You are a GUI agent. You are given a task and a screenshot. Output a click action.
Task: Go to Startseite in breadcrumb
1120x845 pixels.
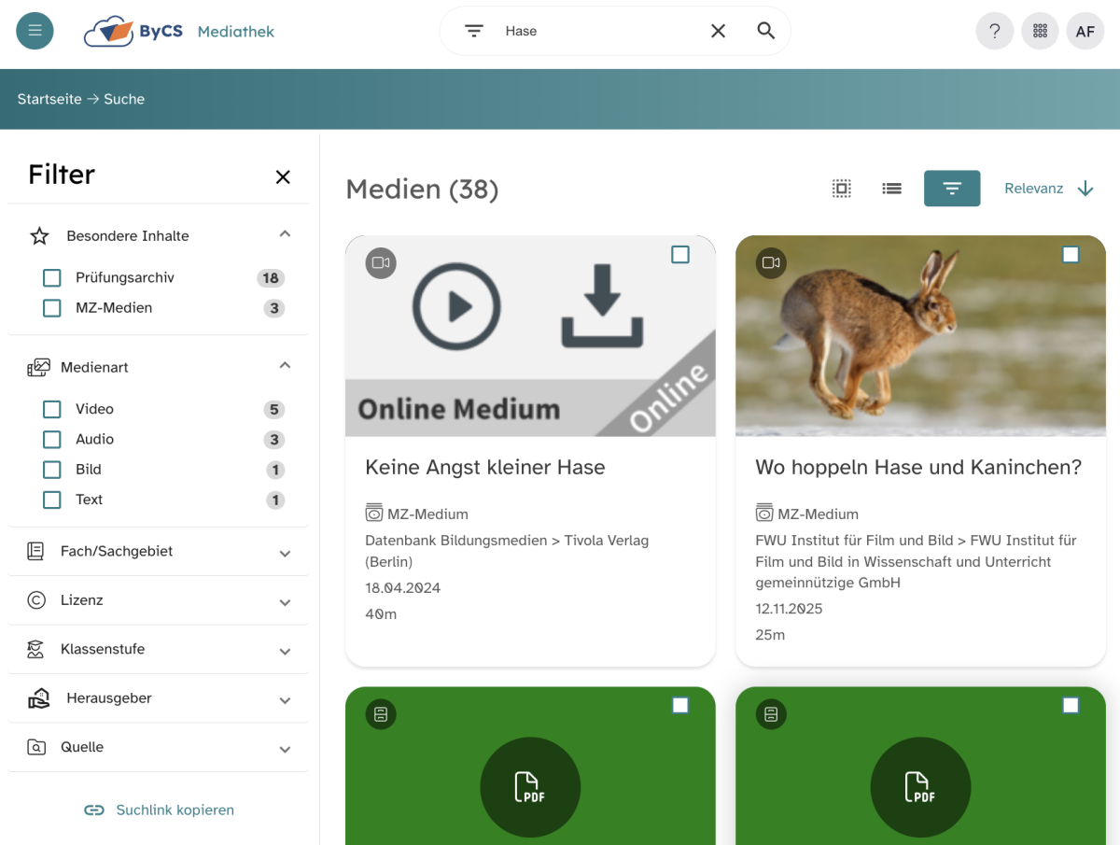tap(49, 99)
